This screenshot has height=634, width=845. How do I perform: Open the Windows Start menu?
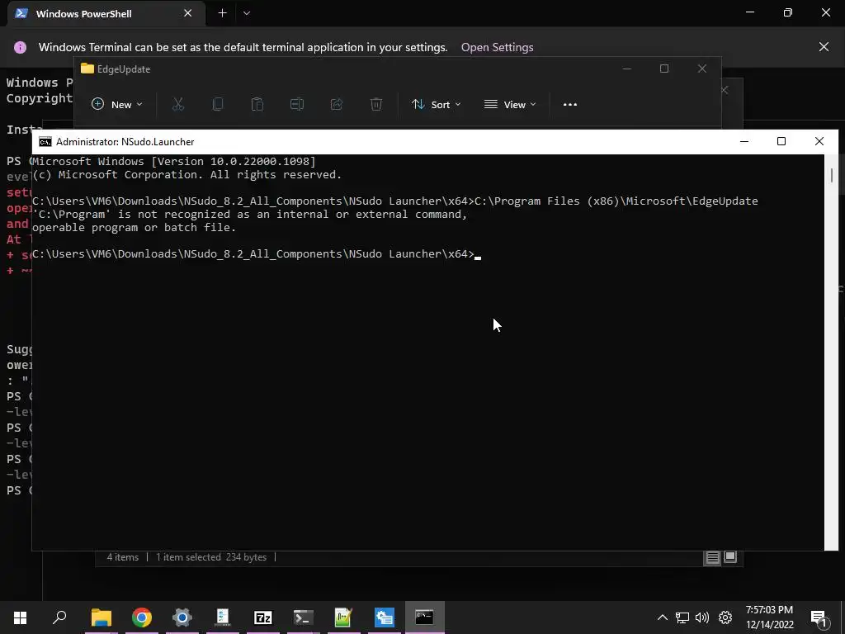pos(20,617)
